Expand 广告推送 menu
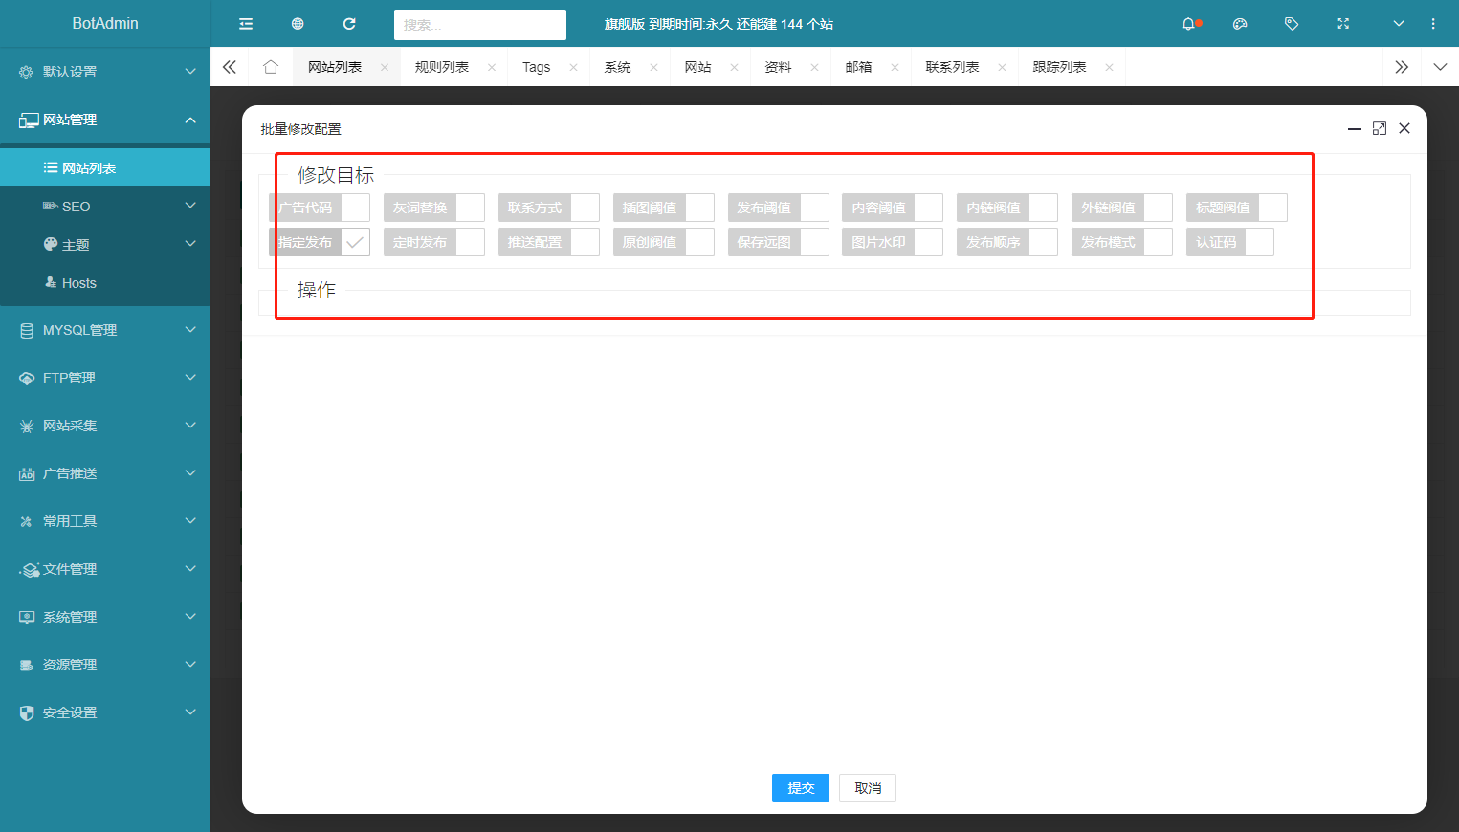The width and height of the screenshot is (1459, 832). pyautogui.click(x=105, y=473)
